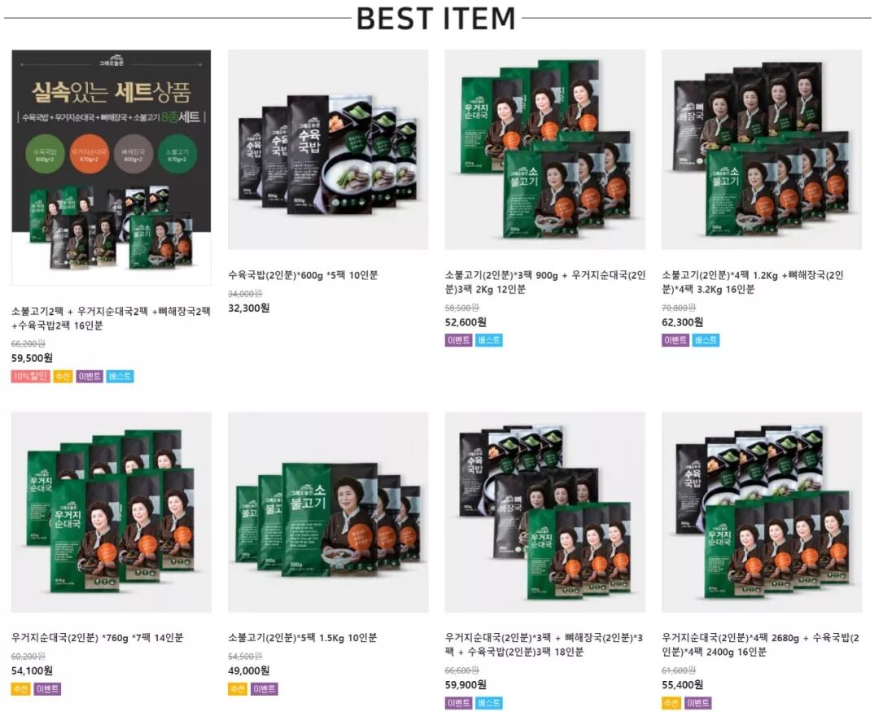Click the 소불고기 3팩 + 우거지순대국 product image
879x712 pixels.
[544, 149]
